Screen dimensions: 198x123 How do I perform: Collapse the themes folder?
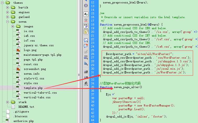pos(2,3)
